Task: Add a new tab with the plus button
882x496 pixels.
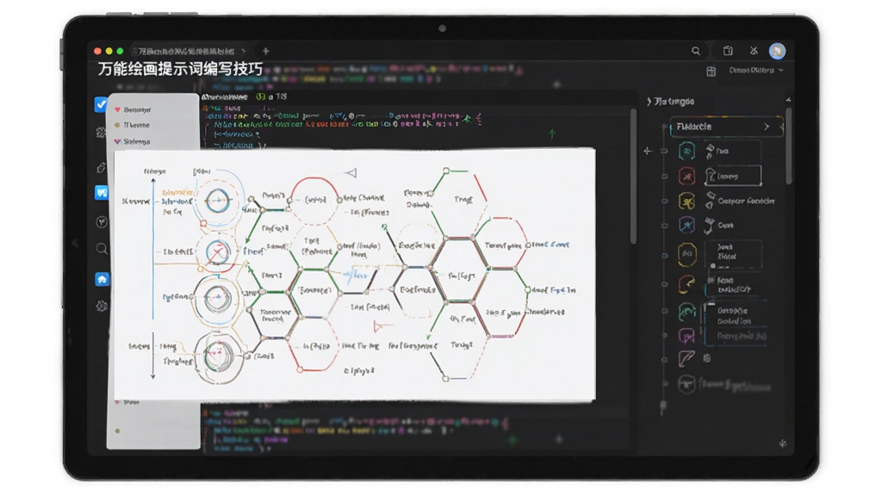Action: click(265, 51)
